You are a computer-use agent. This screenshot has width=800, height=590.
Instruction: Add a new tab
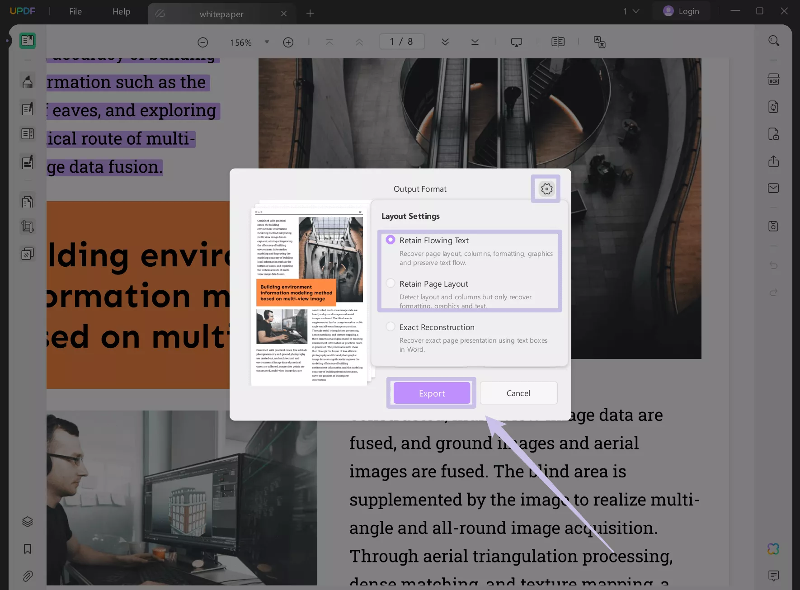pyautogui.click(x=310, y=14)
